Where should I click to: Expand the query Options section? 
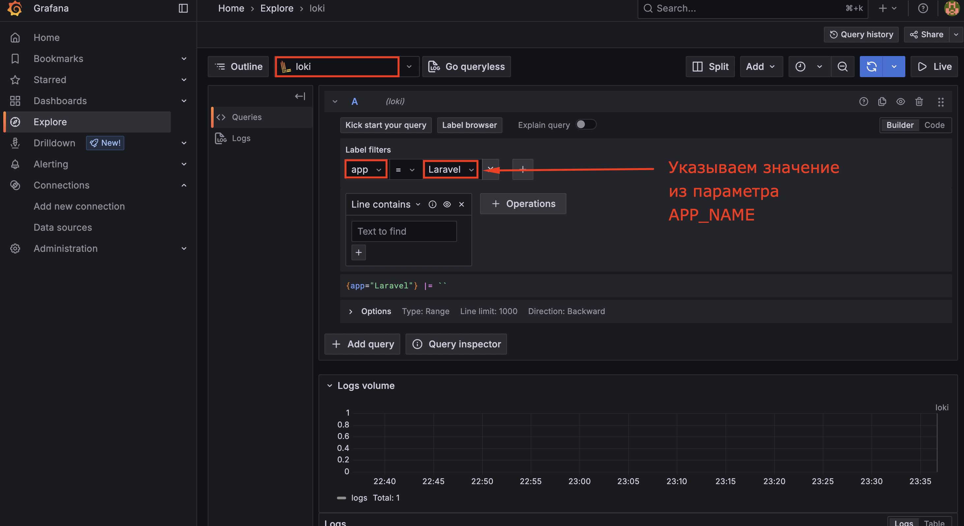pyautogui.click(x=375, y=311)
